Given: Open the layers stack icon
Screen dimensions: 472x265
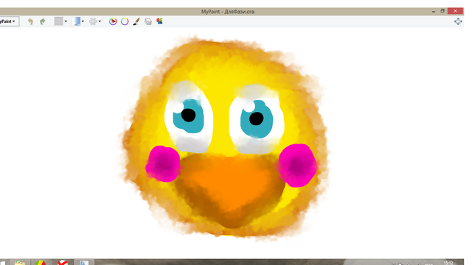Looking at the screenshot, I should pyautogui.click(x=148, y=21).
